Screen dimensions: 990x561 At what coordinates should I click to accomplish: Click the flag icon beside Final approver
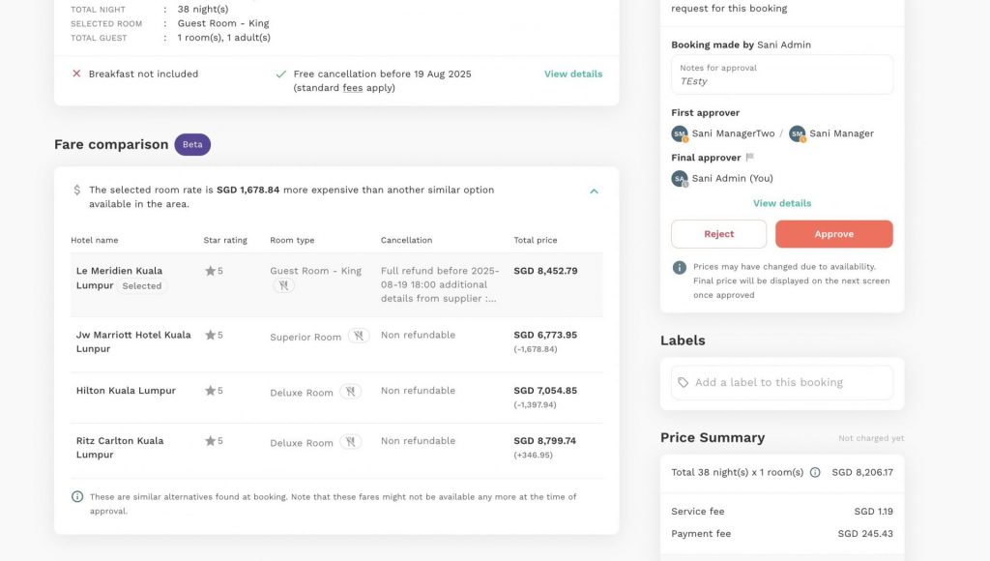coord(749,158)
